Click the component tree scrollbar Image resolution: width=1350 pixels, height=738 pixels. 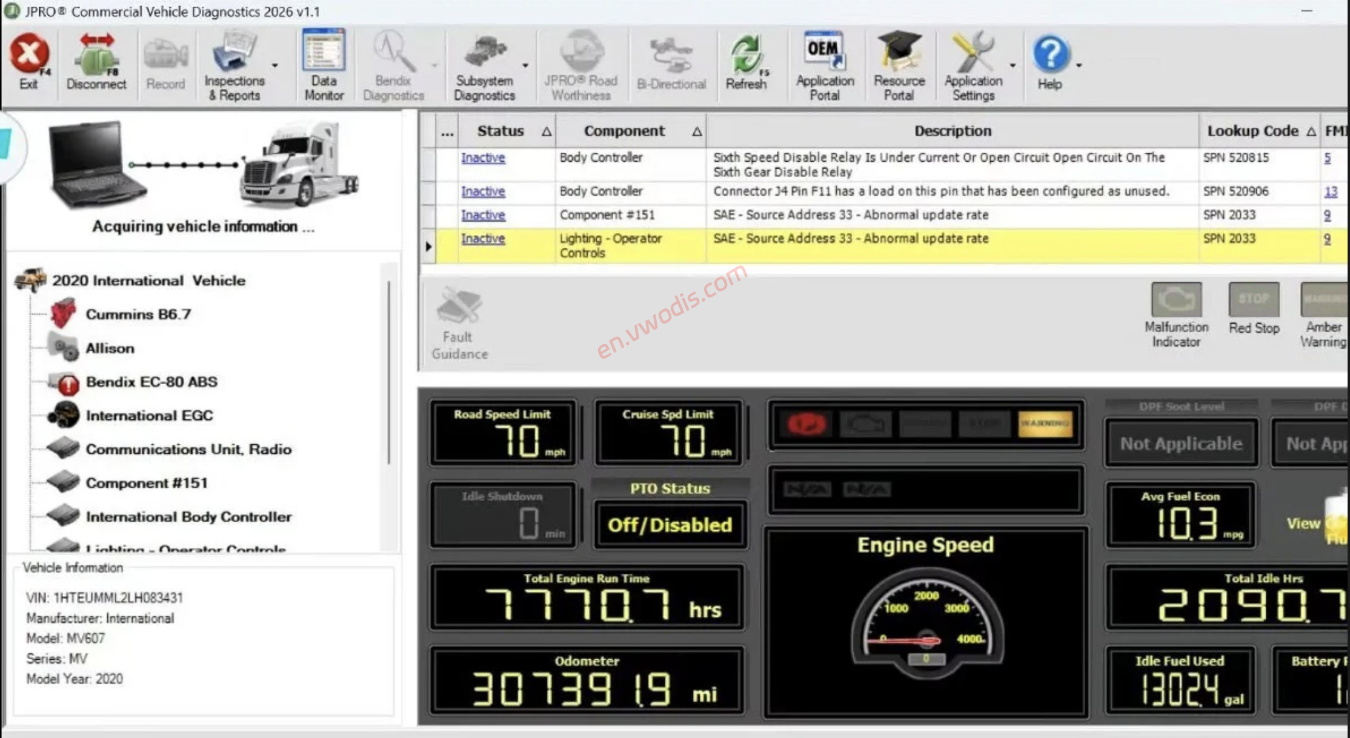pos(388,372)
